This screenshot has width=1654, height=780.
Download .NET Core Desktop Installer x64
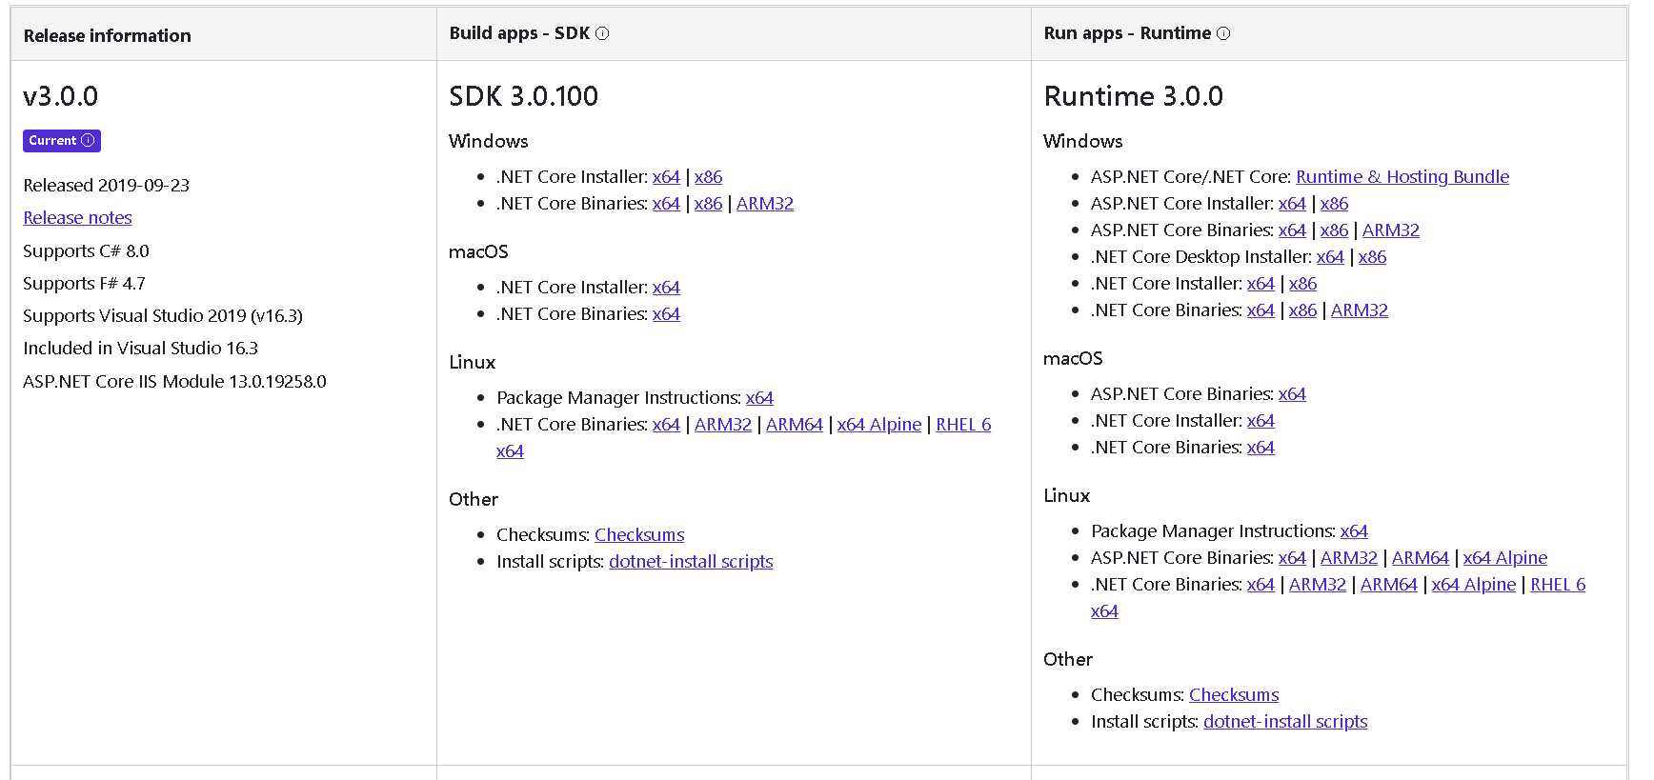(x=1330, y=256)
